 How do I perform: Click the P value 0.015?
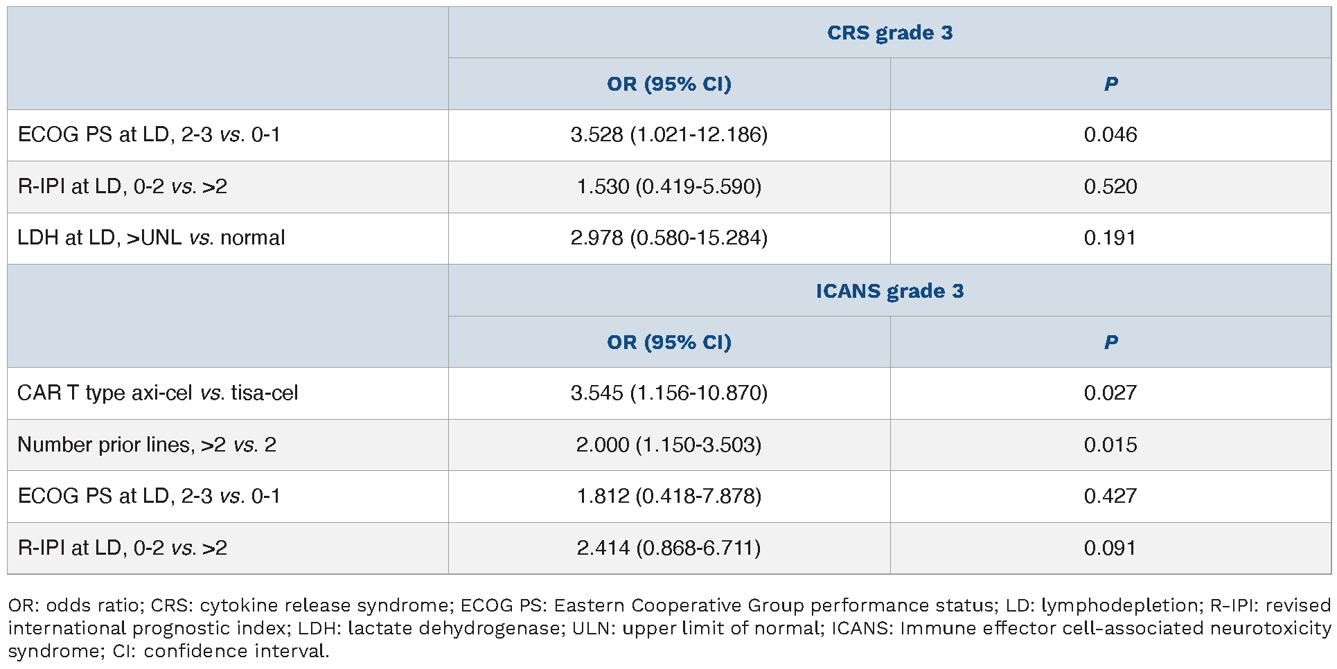1110,445
